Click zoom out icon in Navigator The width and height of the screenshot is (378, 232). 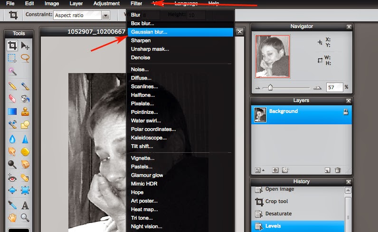click(x=257, y=88)
